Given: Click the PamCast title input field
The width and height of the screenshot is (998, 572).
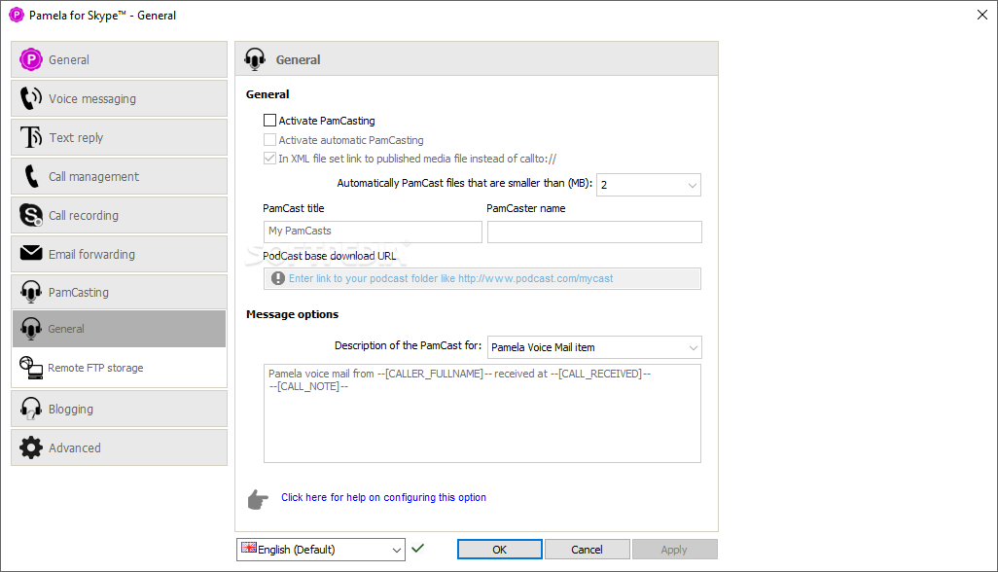Looking at the screenshot, I should pos(373,232).
